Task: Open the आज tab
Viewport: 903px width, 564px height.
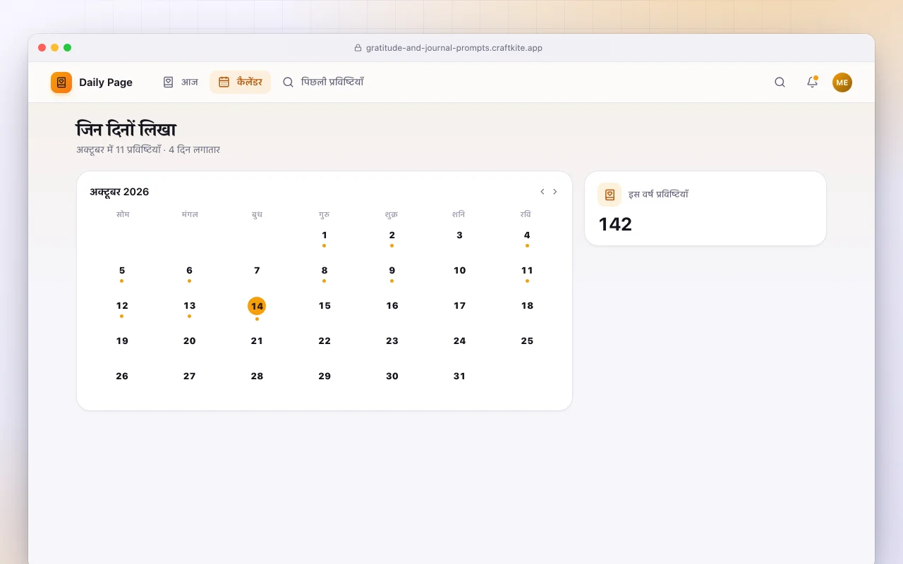Action: [x=181, y=82]
